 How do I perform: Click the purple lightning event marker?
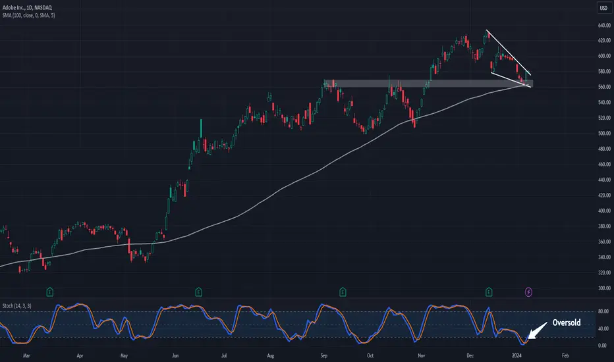(x=528, y=292)
